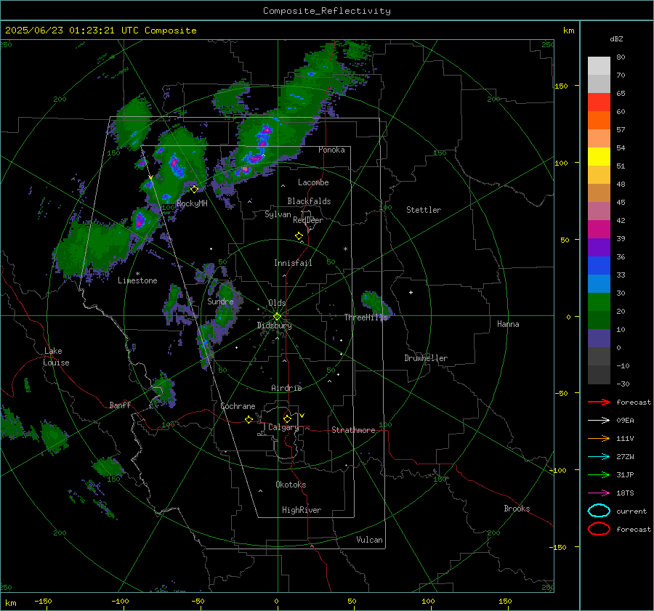Viewport: 654px width, 611px height.
Task: Click the yellow radar-center diamond at Olds
Action: (x=278, y=317)
